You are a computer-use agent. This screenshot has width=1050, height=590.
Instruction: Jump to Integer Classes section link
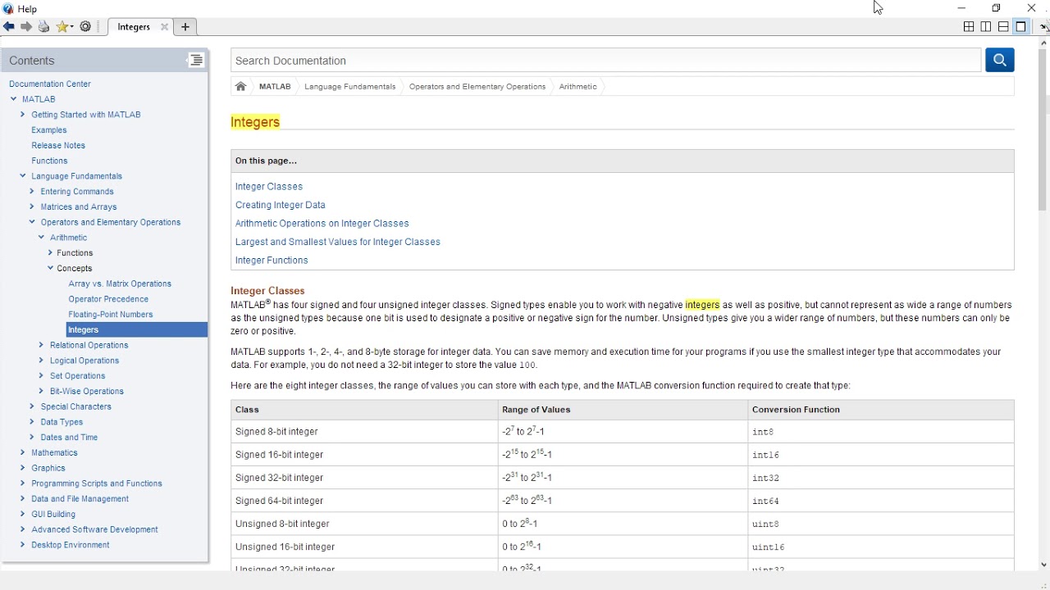coord(269,187)
